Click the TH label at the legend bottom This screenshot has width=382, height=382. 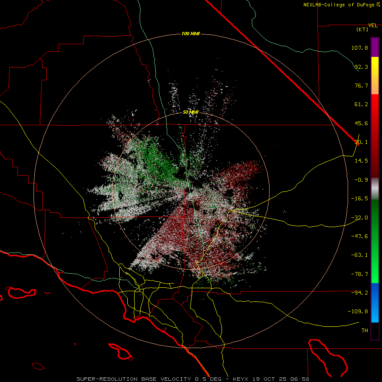click(365, 331)
